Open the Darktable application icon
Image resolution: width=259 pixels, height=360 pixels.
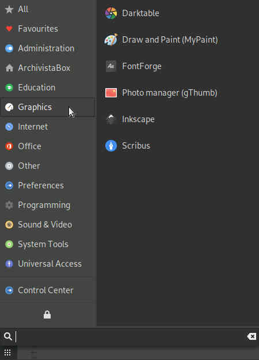(x=111, y=13)
